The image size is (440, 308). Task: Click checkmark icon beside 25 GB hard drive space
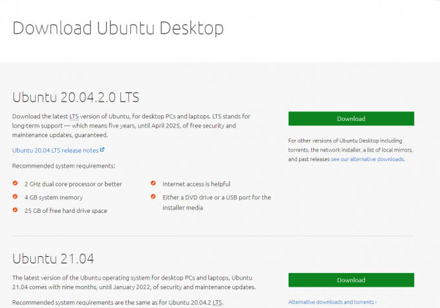click(16, 210)
